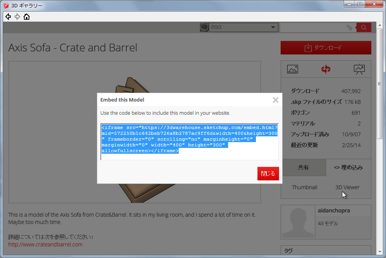Click the red ダウンロード button
This screenshot has height=258, width=386.
326,48
